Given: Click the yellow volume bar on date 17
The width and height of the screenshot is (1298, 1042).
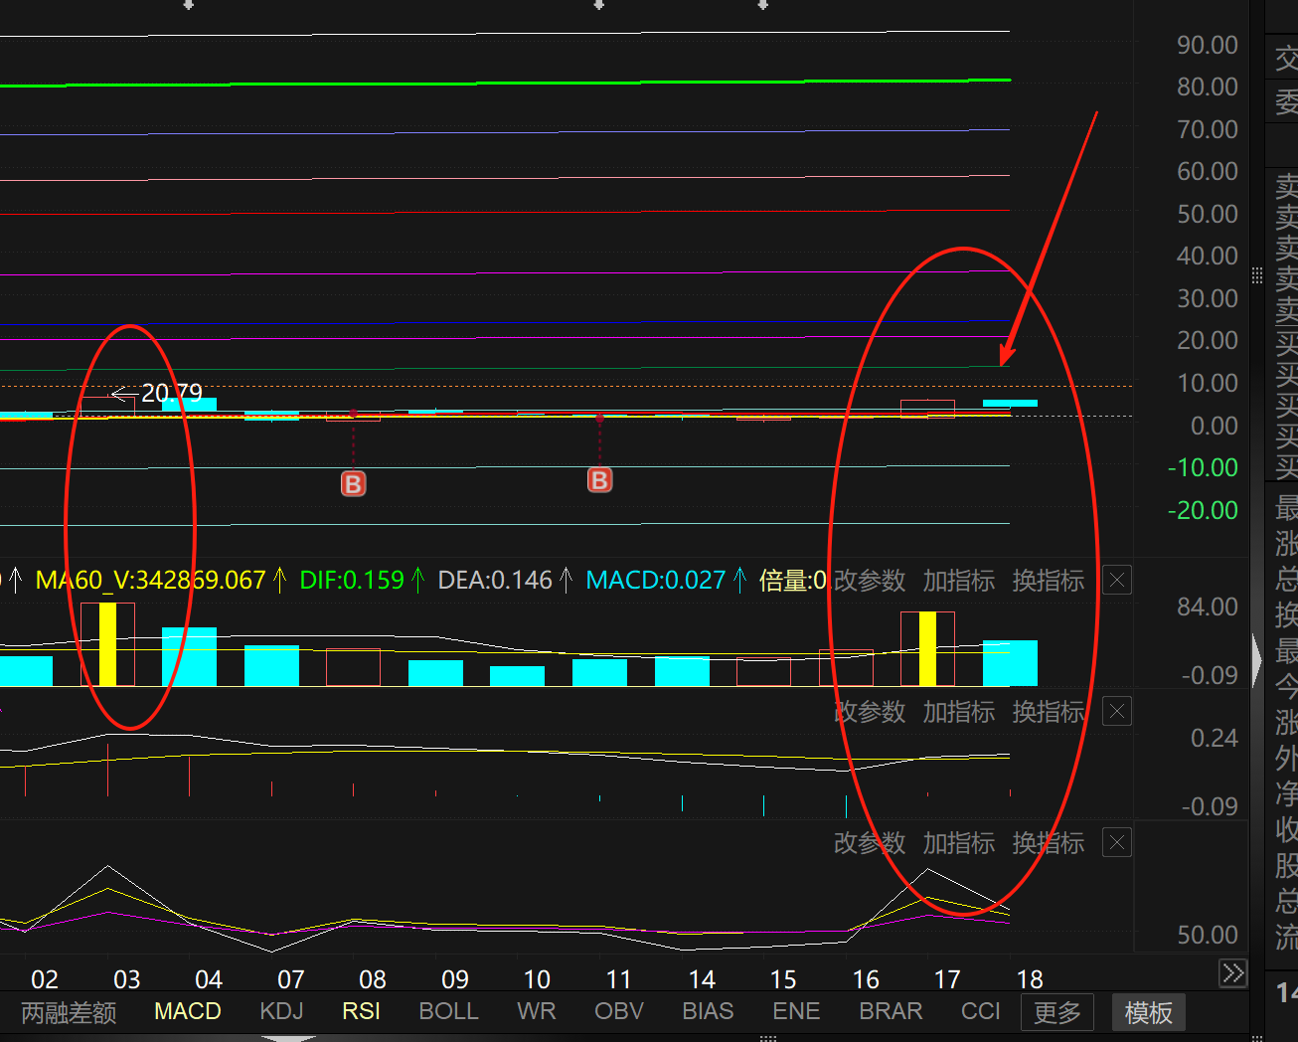Looking at the screenshot, I should click(x=927, y=649).
